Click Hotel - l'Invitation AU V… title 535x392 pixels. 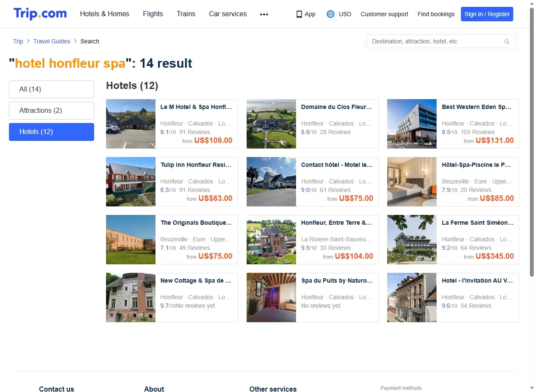[477, 281]
